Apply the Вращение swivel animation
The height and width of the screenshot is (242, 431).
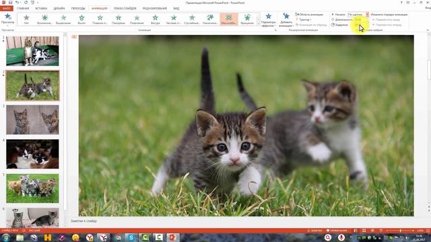(x=247, y=19)
